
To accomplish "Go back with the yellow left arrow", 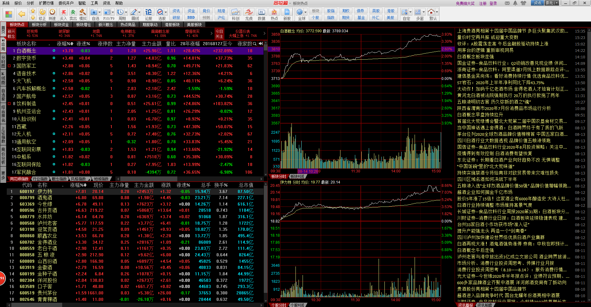I will click(x=22, y=14).
